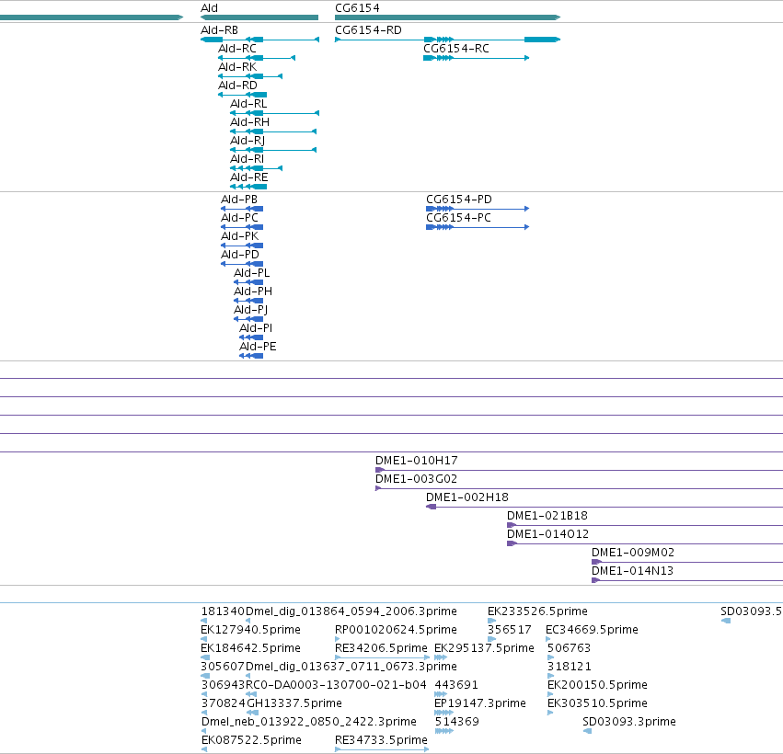Click the DME1-021B18 clone label
The image size is (783, 754).
[x=547, y=516]
